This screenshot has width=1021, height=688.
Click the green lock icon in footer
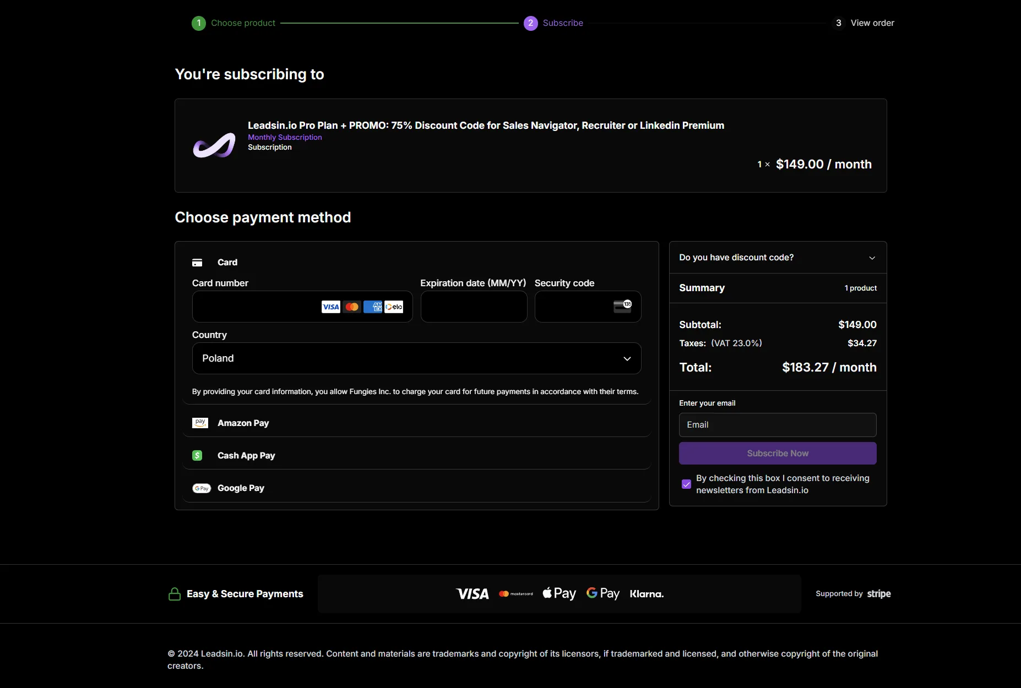pos(175,594)
